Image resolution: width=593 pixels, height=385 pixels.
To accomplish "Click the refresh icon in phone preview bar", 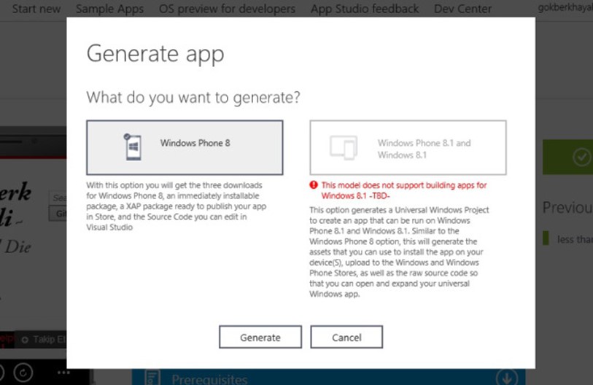I will [x=23, y=373].
